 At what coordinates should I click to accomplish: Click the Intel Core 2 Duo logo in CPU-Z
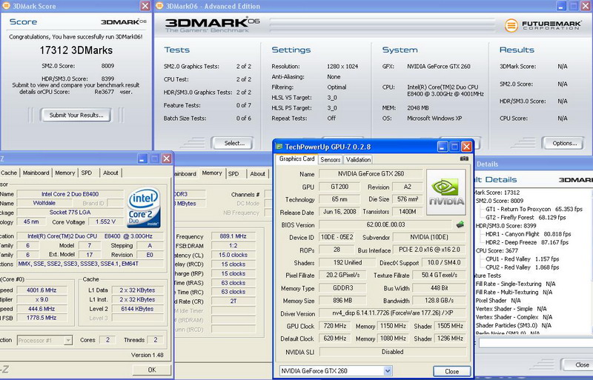tap(145, 208)
